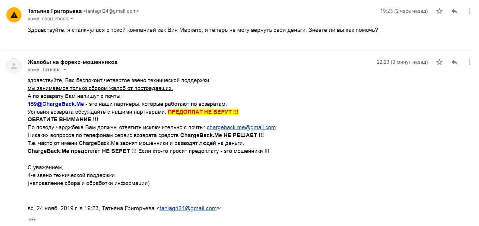Reply to the Жалобы на форекс-мошенников message
Screen dimensions: 479x226
[454, 62]
